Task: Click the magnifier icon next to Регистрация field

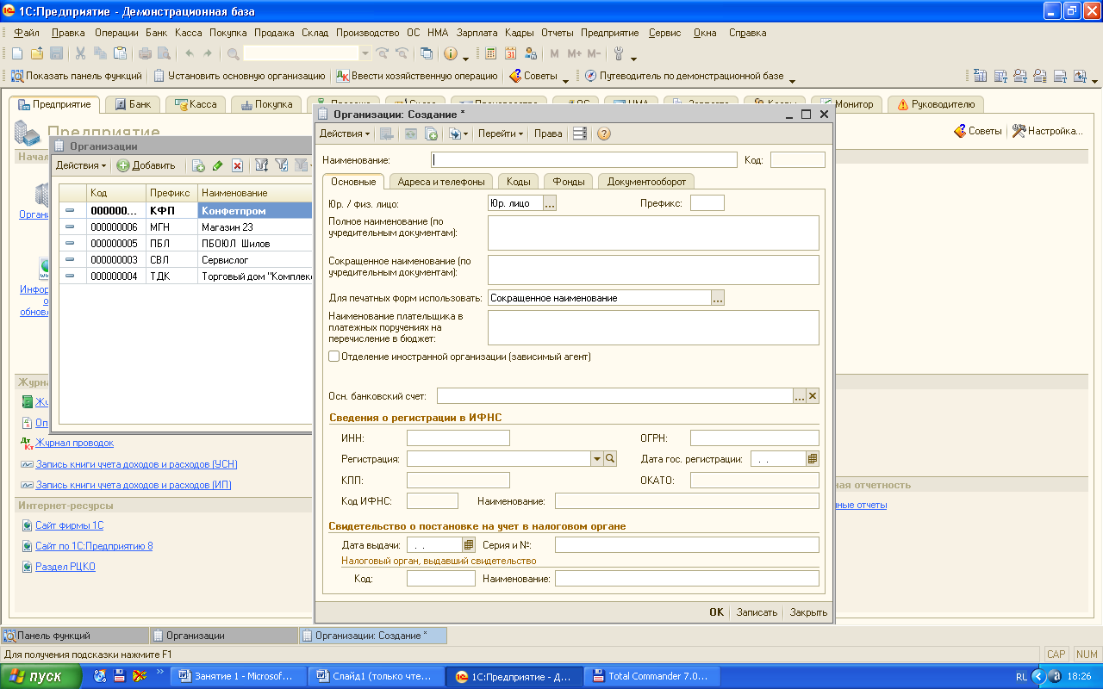Action: tap(610, 459)
